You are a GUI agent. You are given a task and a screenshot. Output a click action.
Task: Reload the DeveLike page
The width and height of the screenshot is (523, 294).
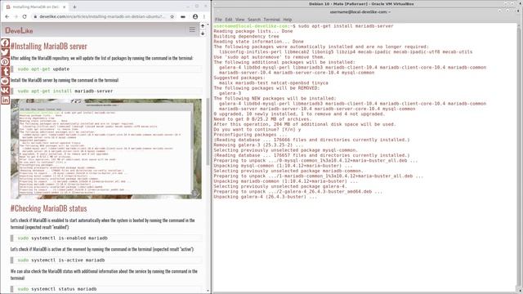(x=25, y=16)
